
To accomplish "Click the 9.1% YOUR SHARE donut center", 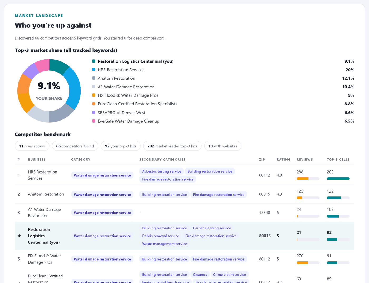I will tap(49, 91).
